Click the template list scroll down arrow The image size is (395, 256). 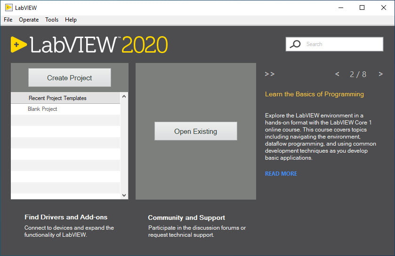point(124,195)
